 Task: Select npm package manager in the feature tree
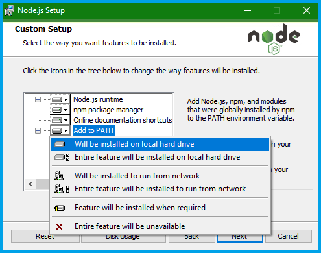coord(108,110)
